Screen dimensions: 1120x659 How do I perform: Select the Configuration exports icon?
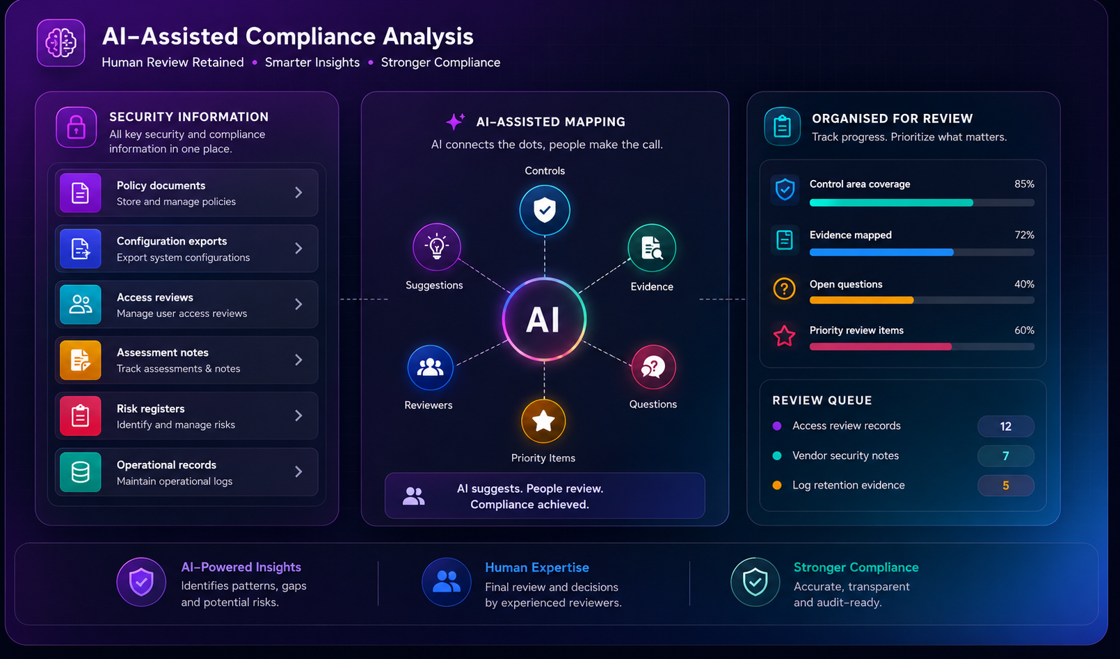click(x=81, y=248)
